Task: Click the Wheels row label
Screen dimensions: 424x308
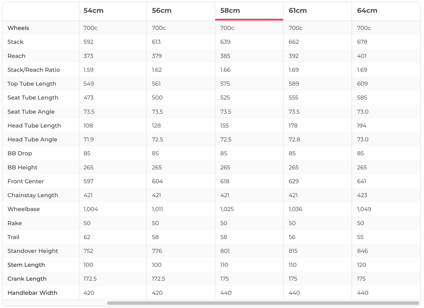Action: pyautogui.click(x=18, y=28)
